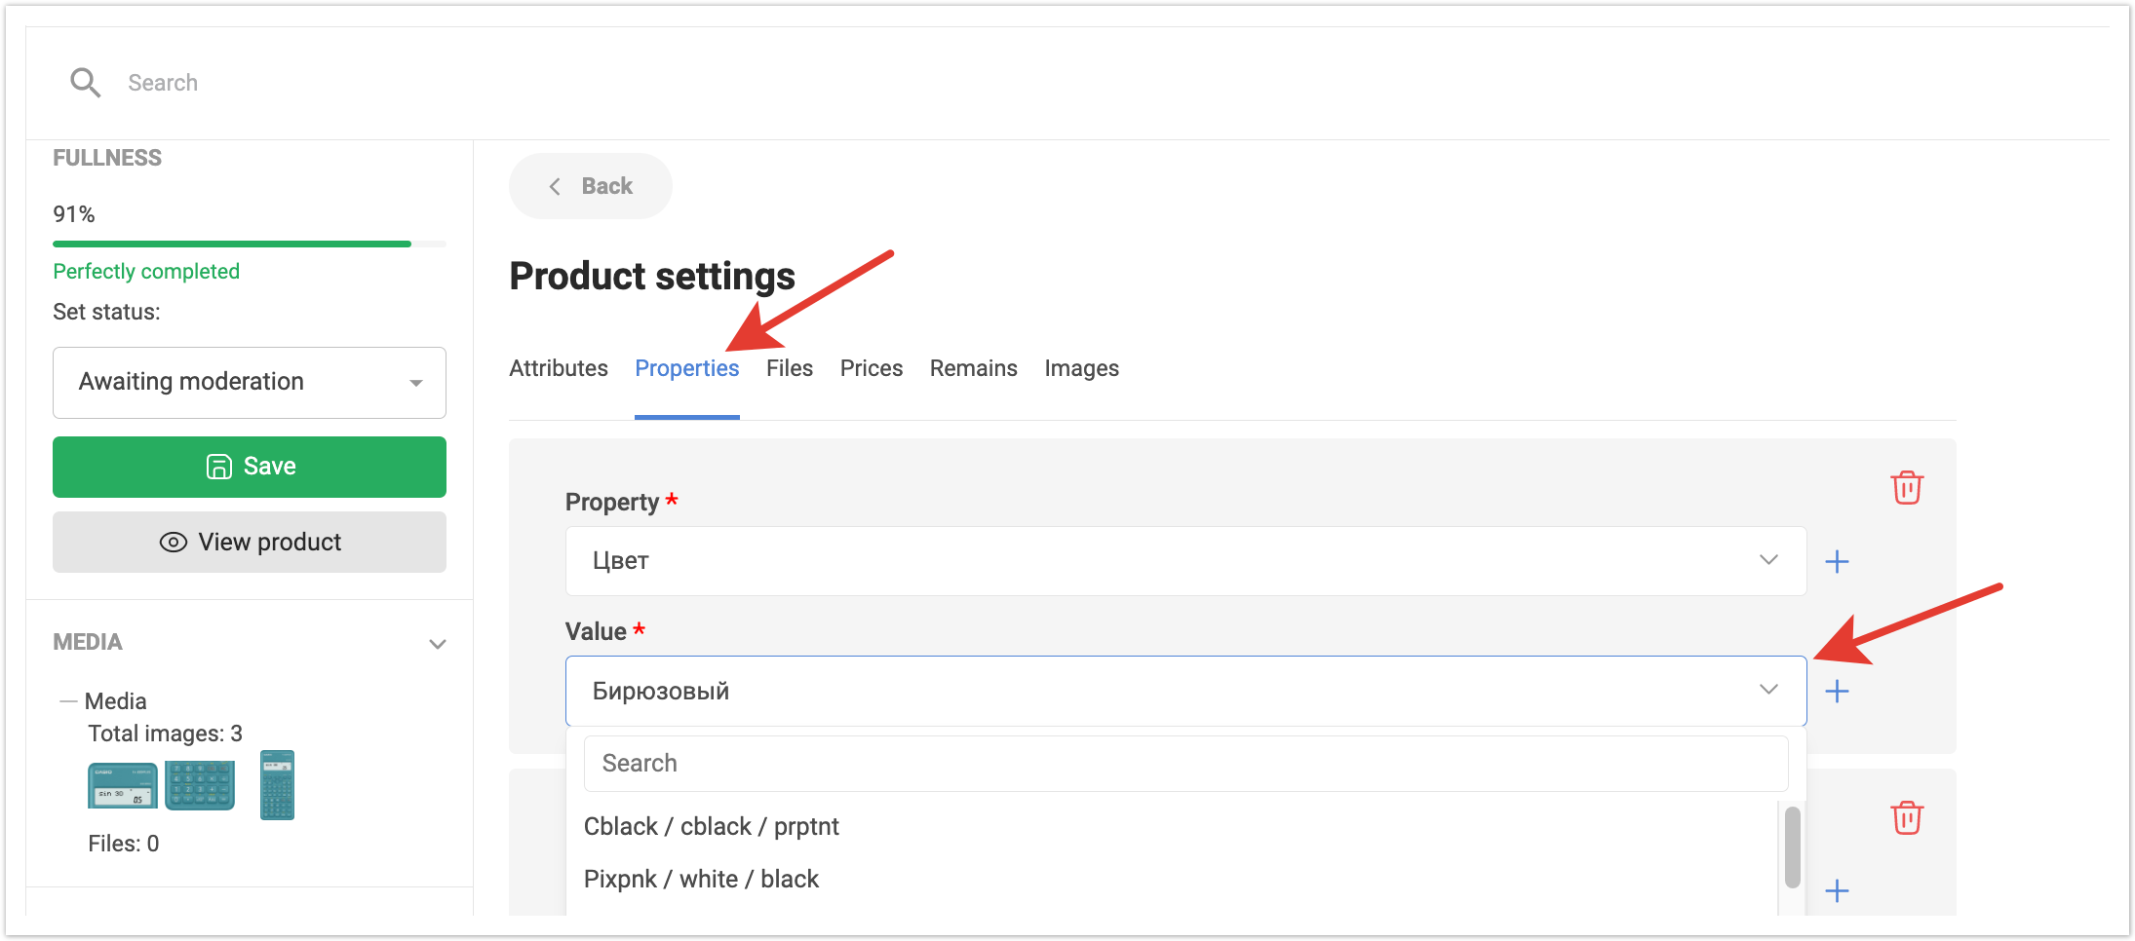Image resolution: width=2135 pixels, height=941 pixels.
Task: Click the magnifier search icon
Action: pyautogui.click(x=85, y=83)
